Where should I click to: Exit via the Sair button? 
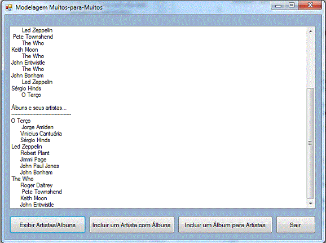296,225
